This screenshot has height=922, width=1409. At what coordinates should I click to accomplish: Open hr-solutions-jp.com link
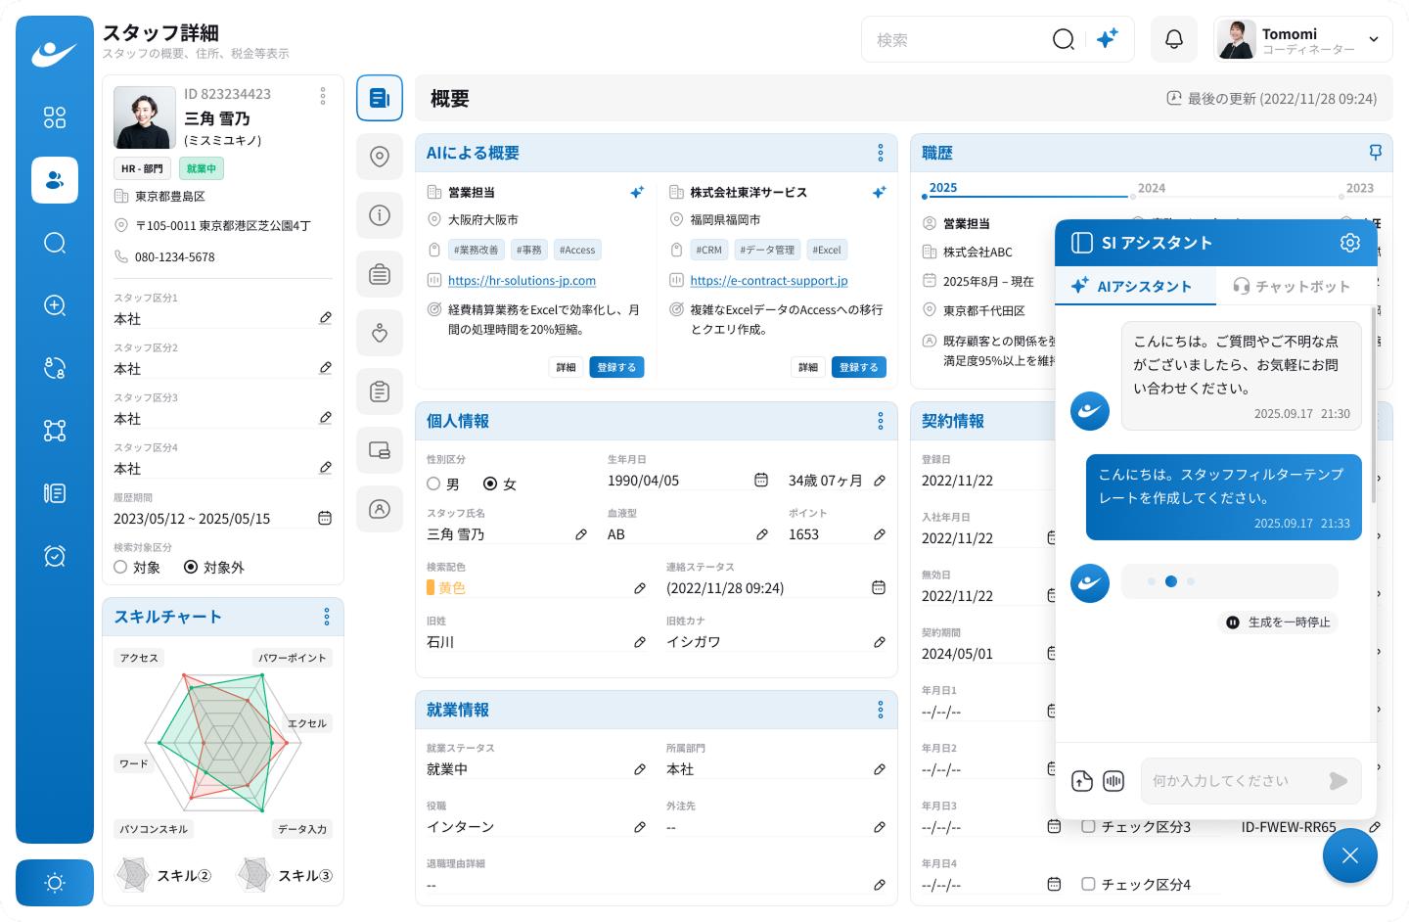coord(522,281)
